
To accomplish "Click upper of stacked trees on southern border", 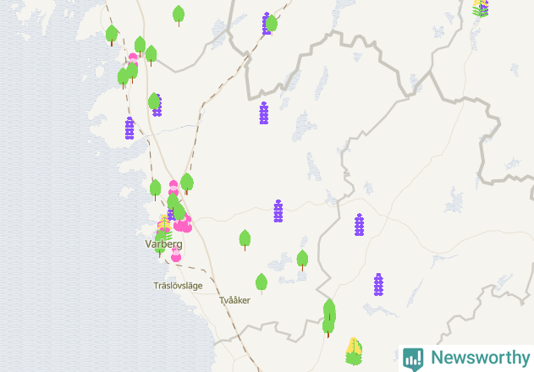I will point(329,310).
